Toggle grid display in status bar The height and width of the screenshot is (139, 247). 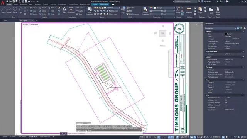coord(147,137)
